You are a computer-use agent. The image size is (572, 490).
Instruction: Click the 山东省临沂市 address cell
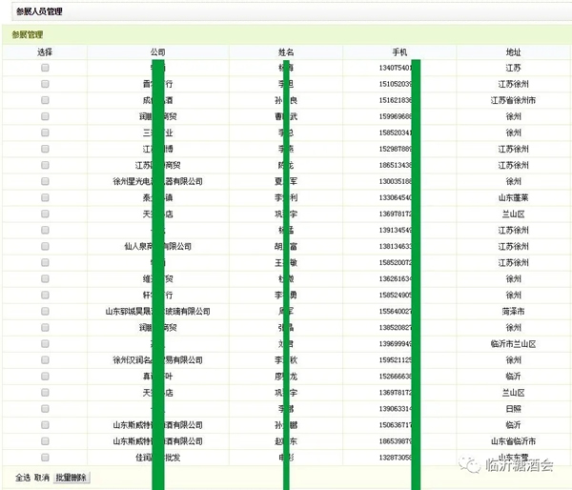point(513,441)
